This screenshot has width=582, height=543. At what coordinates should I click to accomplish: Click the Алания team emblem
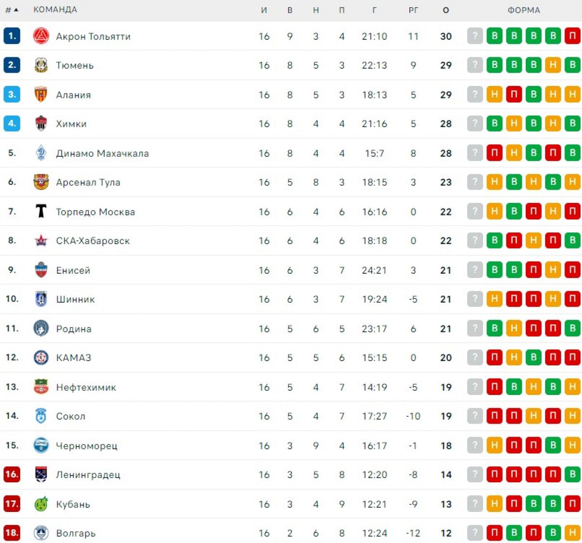pyautogui.click(x=41, y=95)
